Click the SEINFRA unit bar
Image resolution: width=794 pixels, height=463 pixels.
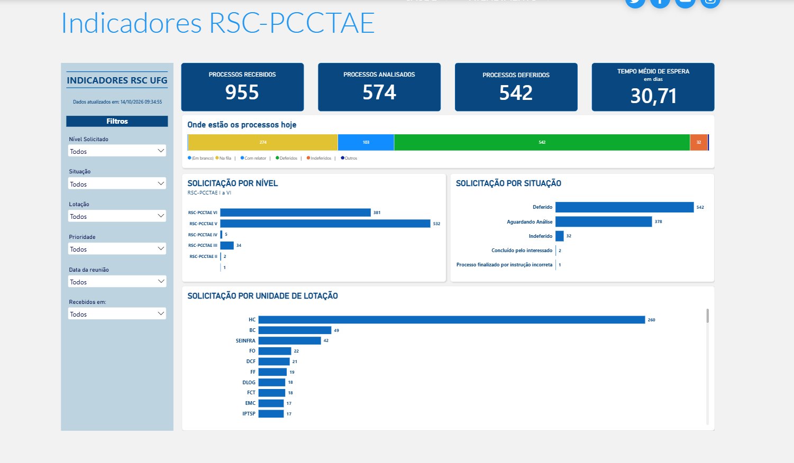tap(290, 340)
